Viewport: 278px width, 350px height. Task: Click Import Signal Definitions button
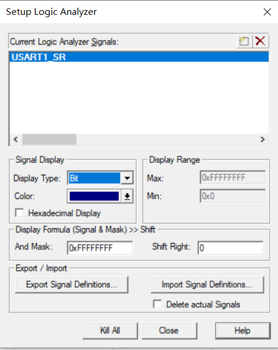click(x=207, y=285)
